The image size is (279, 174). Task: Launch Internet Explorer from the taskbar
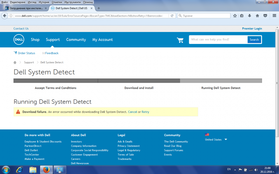point(19,170)
